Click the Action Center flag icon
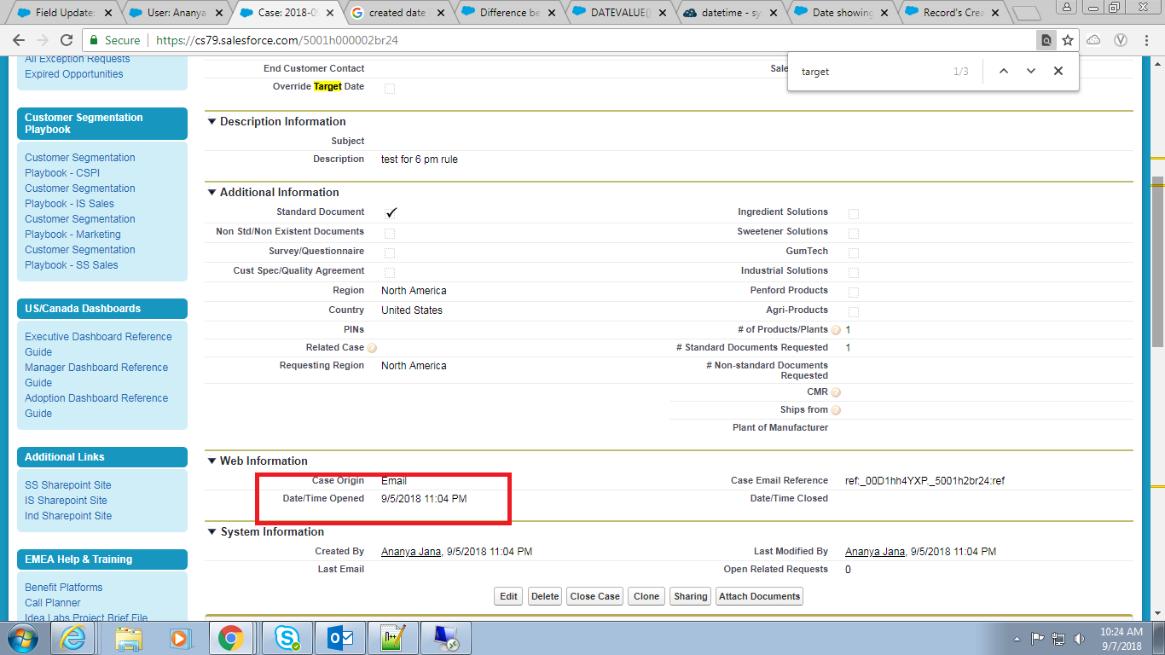The height and width of the screenshot is (655, 1165). tap(1038, 638)
